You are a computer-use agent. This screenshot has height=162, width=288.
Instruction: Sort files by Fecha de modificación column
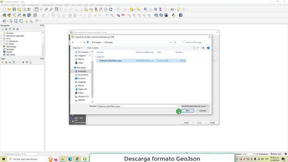pos(145,52)
